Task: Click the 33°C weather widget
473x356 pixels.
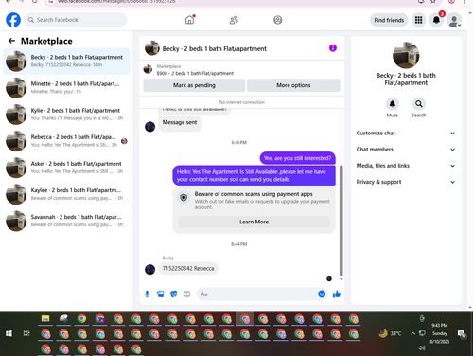Action: 391,333
